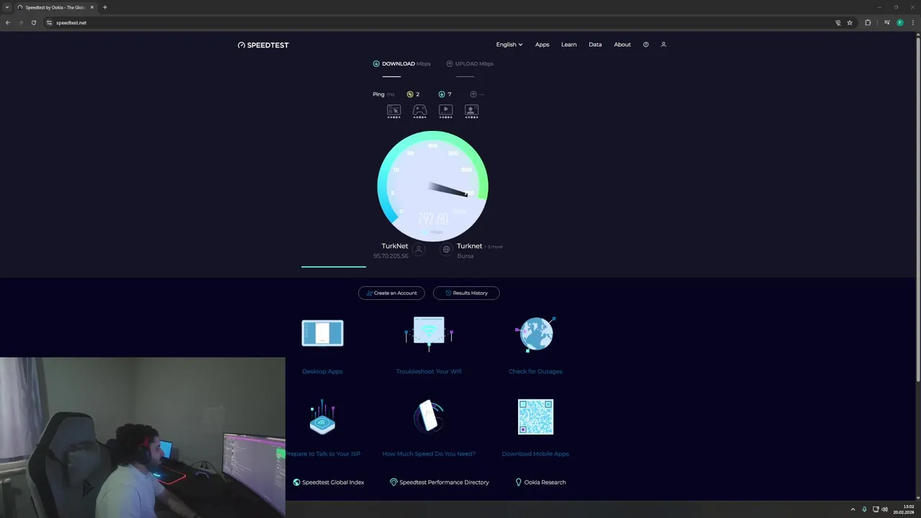Open a new browser tab

point(105,7)
